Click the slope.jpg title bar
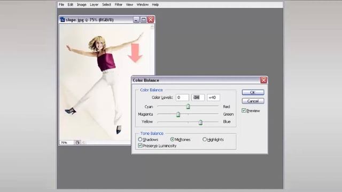 (107, 20)
